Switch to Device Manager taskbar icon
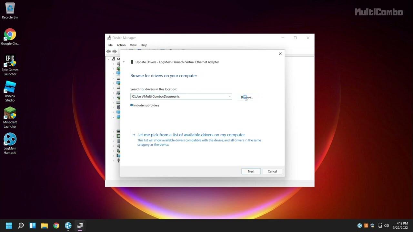This screenshot has width=413, height=232. pyautogui.click(x=80, y=226)
